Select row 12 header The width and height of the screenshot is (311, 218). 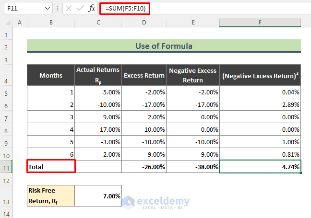(x=6, y=179)
